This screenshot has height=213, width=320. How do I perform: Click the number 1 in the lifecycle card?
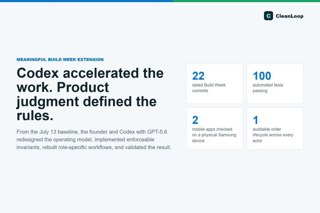coord(256,120)
